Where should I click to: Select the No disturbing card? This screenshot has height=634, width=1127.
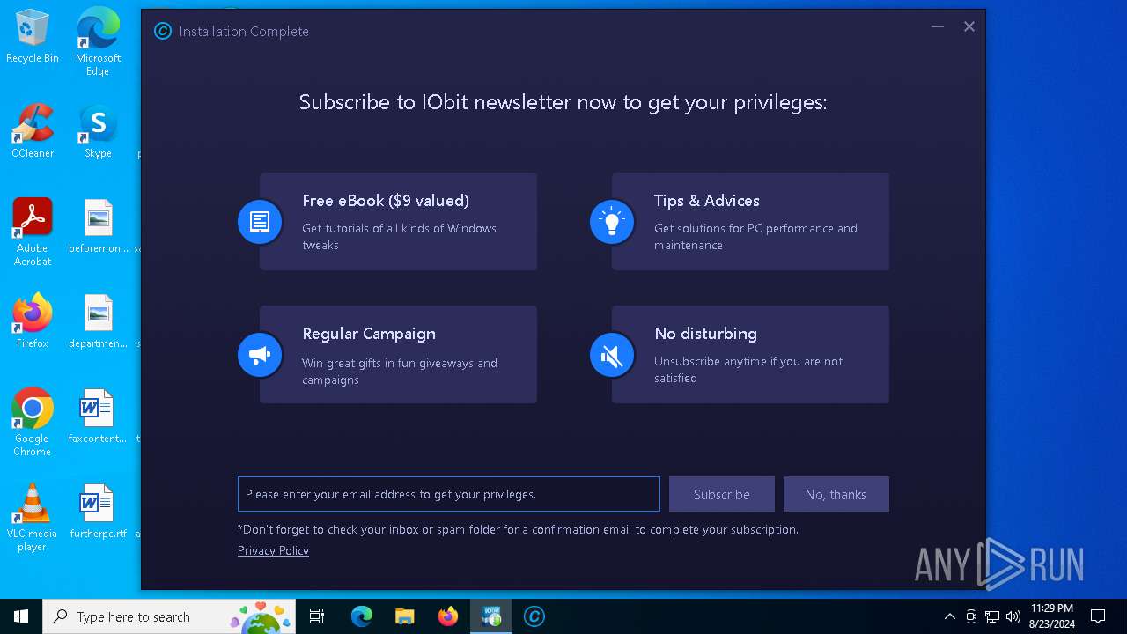pyautogui.click(x=750, y=355)
